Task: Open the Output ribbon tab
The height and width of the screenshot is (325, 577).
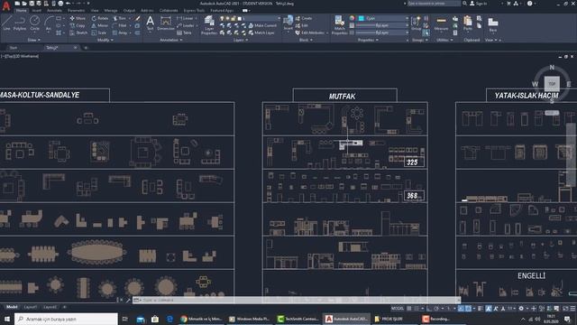Action: 129,11
